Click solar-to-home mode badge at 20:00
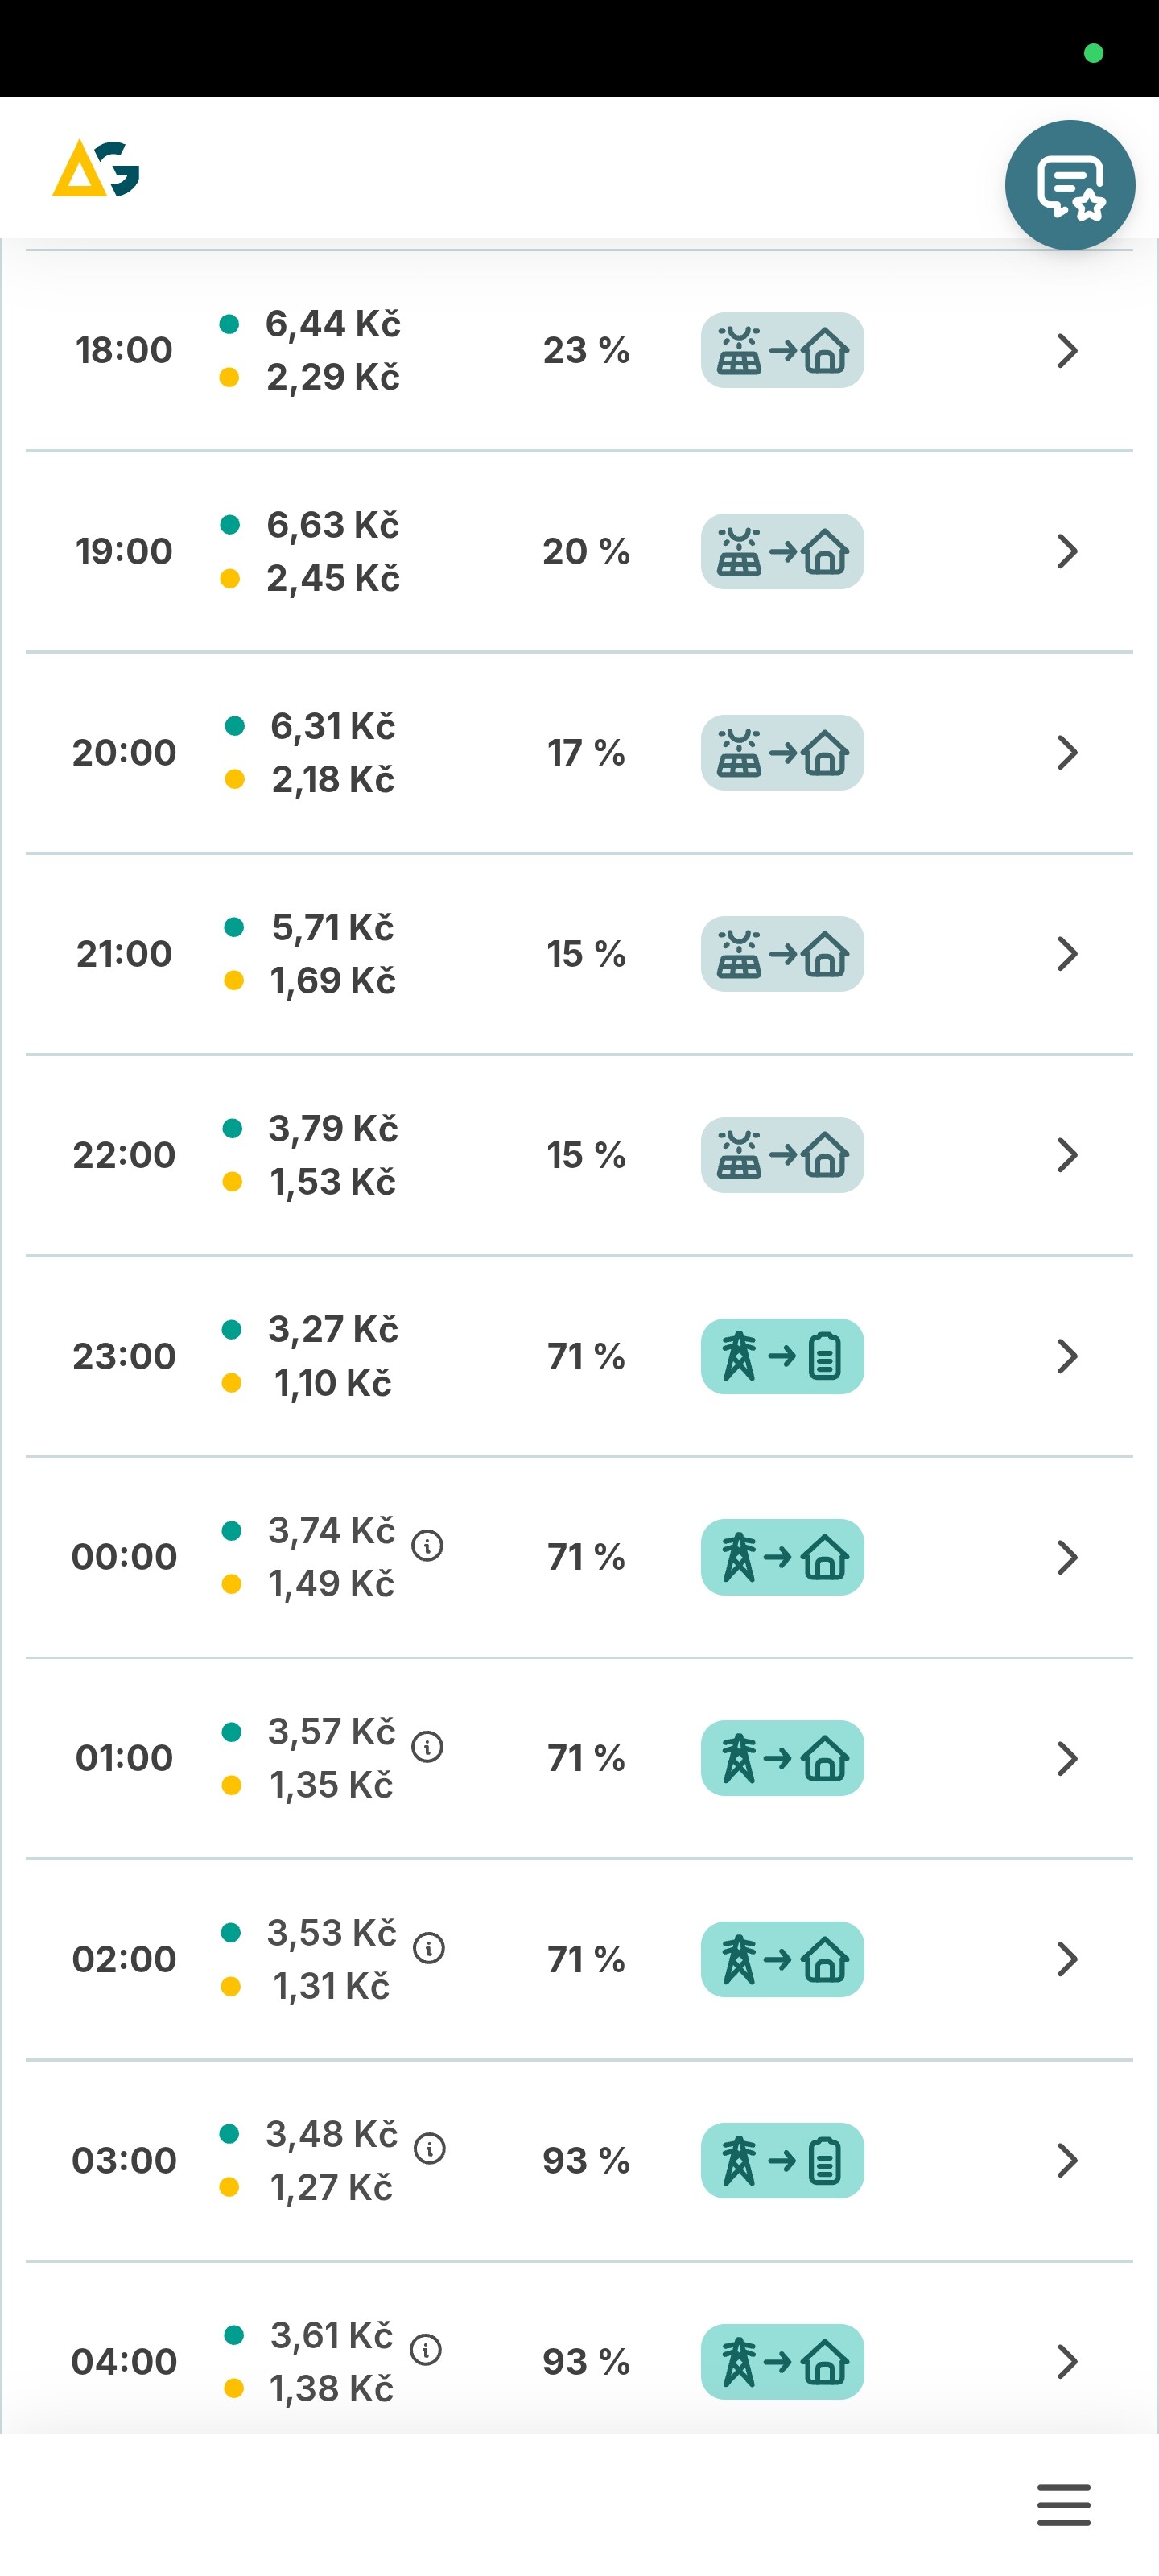 point(782,753)
